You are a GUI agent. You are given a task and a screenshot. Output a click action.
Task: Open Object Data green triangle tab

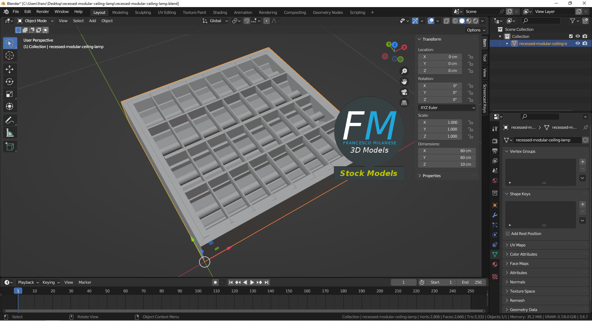point(495,254)
